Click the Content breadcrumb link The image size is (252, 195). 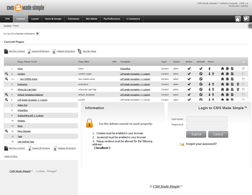point(8,26)
